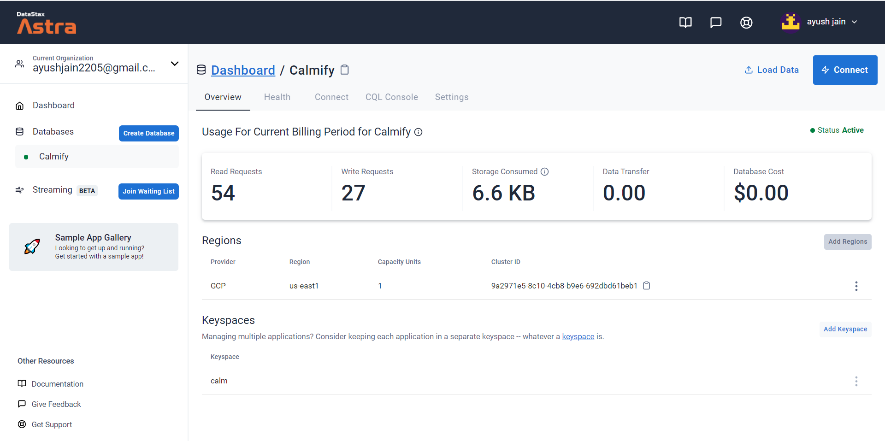This screenshot has height=441, width=885.
Task: Copy the Calmify database name via clipboard icon
Action: tap(345, 70)
